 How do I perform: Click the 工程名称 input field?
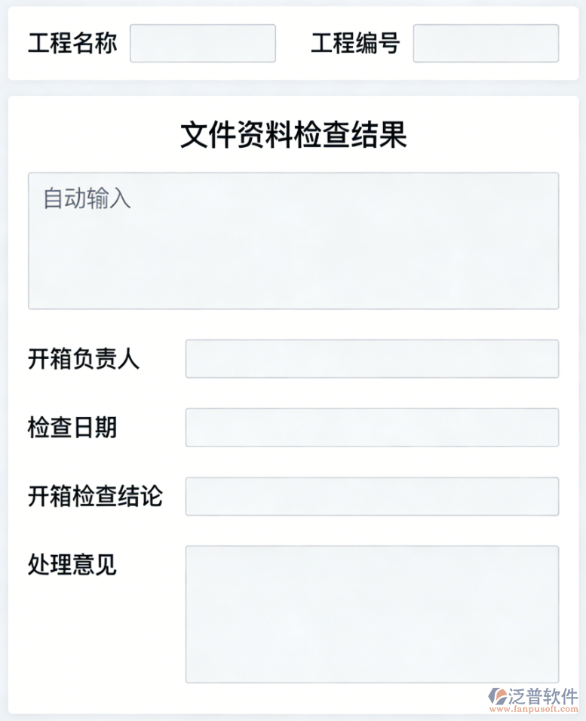(202, 44)
